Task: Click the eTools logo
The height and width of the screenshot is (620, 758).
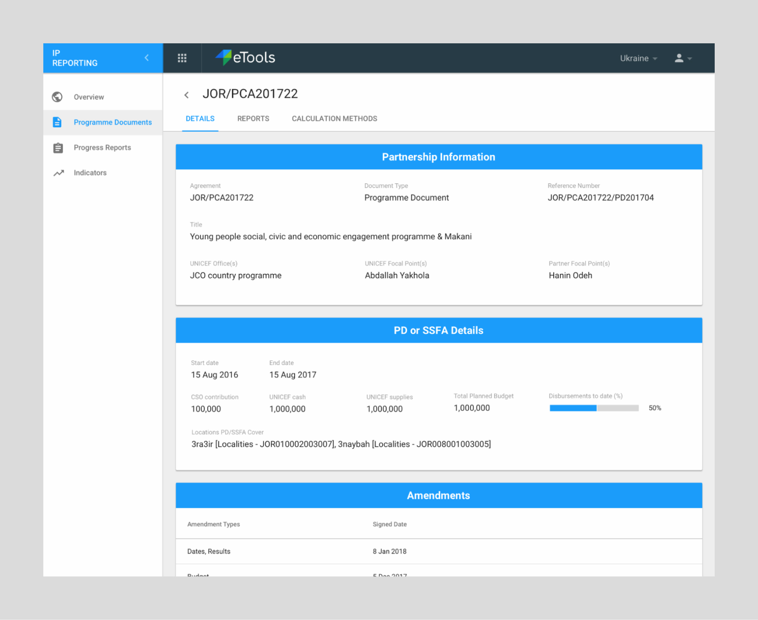Action: 245,58
